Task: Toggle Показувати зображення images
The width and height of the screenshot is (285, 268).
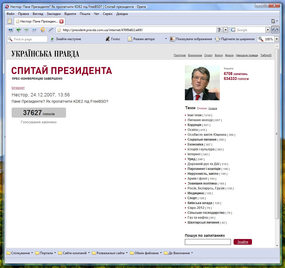Action: (x=191, y=39)
